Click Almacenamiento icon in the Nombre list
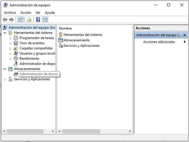 point(60,40)
